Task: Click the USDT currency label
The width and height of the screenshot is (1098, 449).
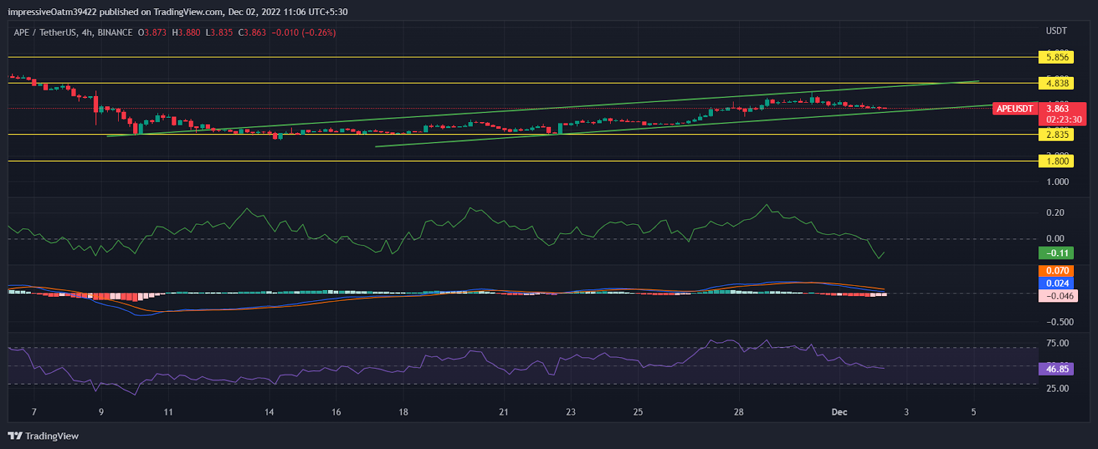Action: click(x=1056, y=31)
